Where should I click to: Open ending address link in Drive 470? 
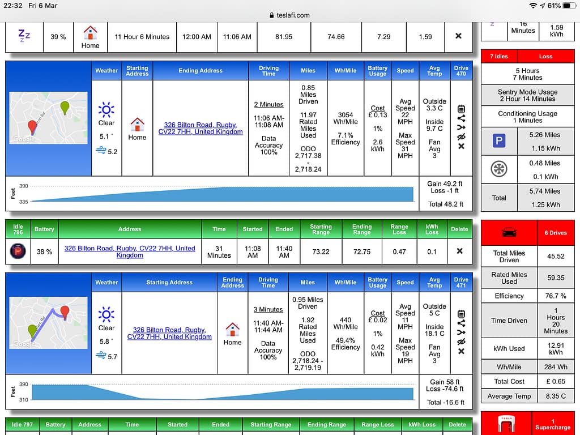[x=201, y=129]
